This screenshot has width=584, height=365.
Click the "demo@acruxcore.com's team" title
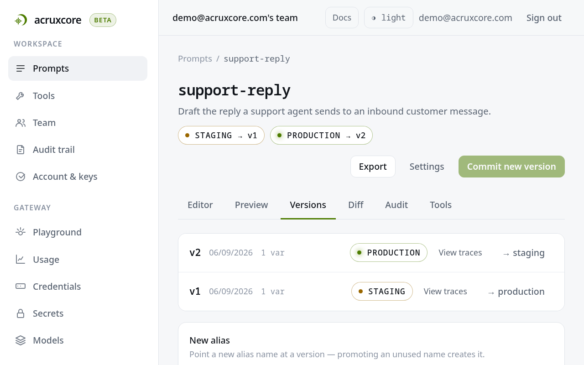click(235, 18)
